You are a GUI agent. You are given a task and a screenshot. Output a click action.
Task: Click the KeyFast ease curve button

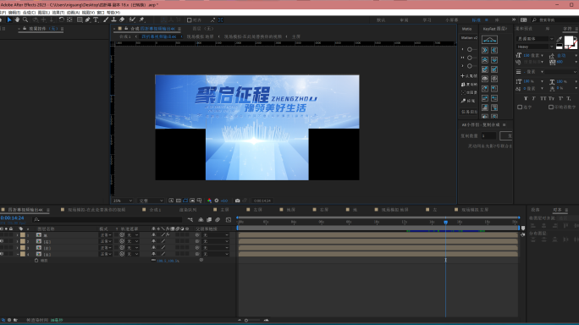coord(489,40)
